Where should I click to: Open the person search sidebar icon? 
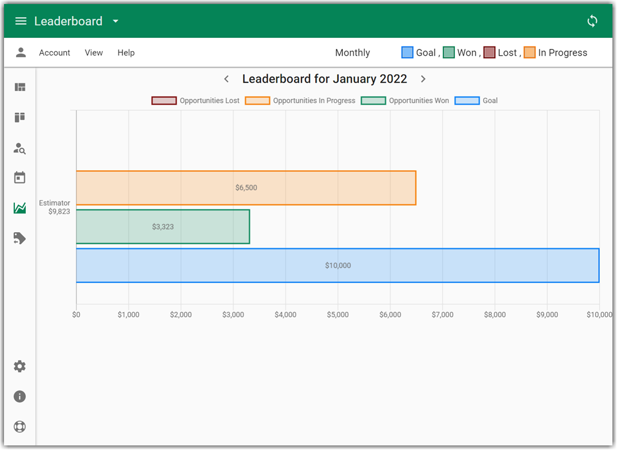point(20,148)
